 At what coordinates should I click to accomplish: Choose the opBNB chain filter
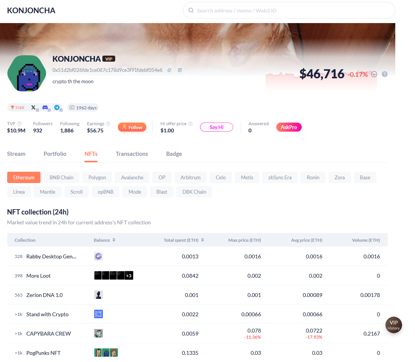click(x=106, y=192)
